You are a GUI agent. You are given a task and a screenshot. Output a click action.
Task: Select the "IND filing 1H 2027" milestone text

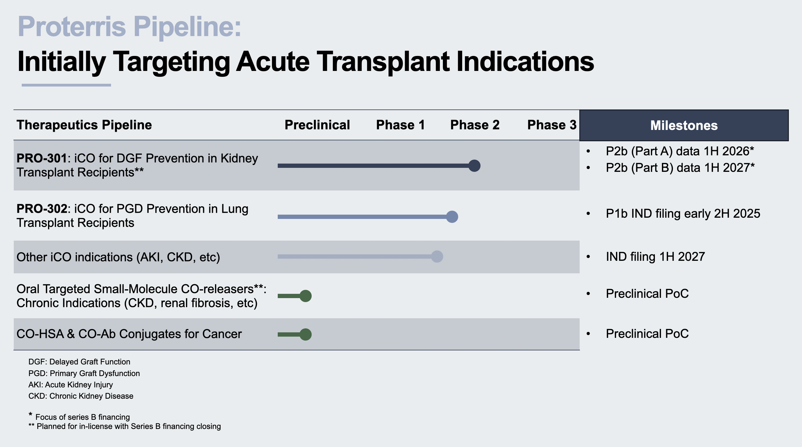pyautogui.click(x=655, y=257)
